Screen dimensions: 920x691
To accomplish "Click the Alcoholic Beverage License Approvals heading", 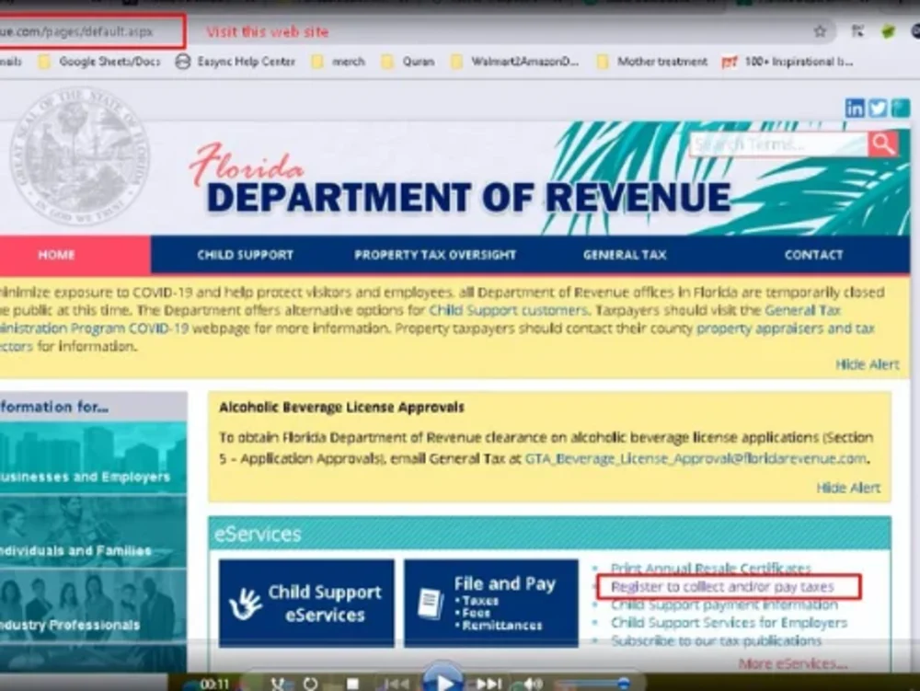I will tap(341, 407).
